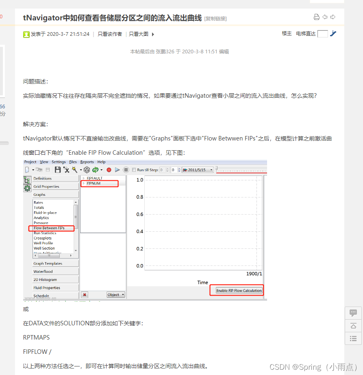The image size is (363, 375).
Task: Open the 2011/5/15 date dropdown
Action: click(198, 170)
